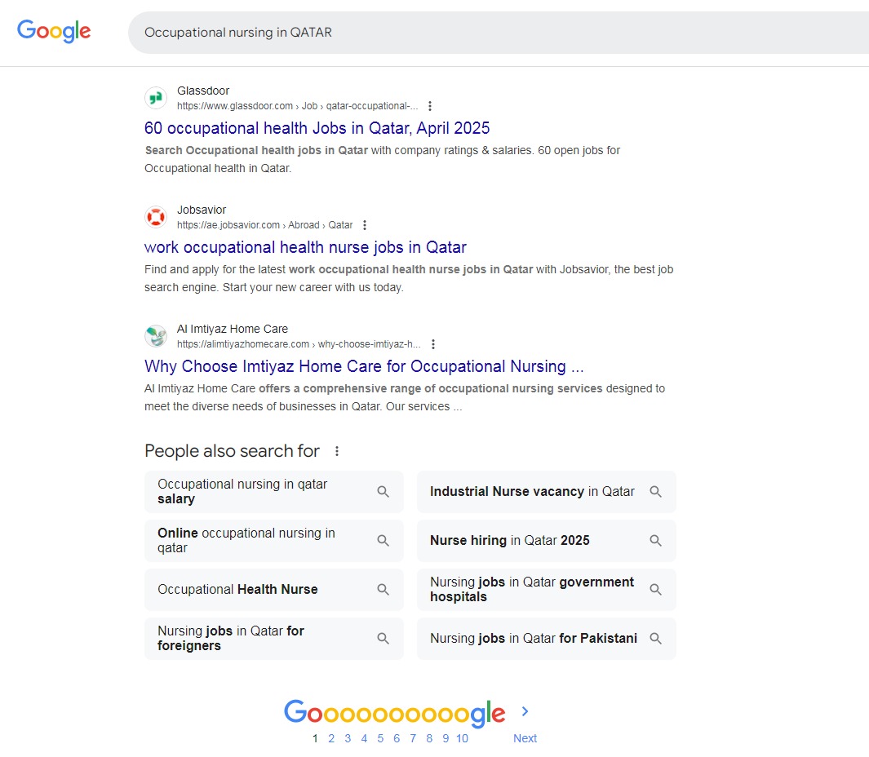
Task: Search Nursing jobs in Qatar for foreigners suggestion
Action: [x=274, y=639]
